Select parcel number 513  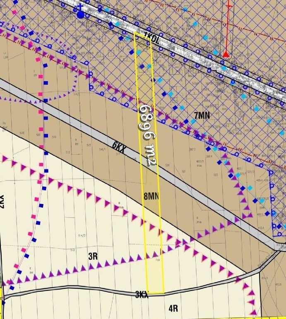tap(72, 250)
